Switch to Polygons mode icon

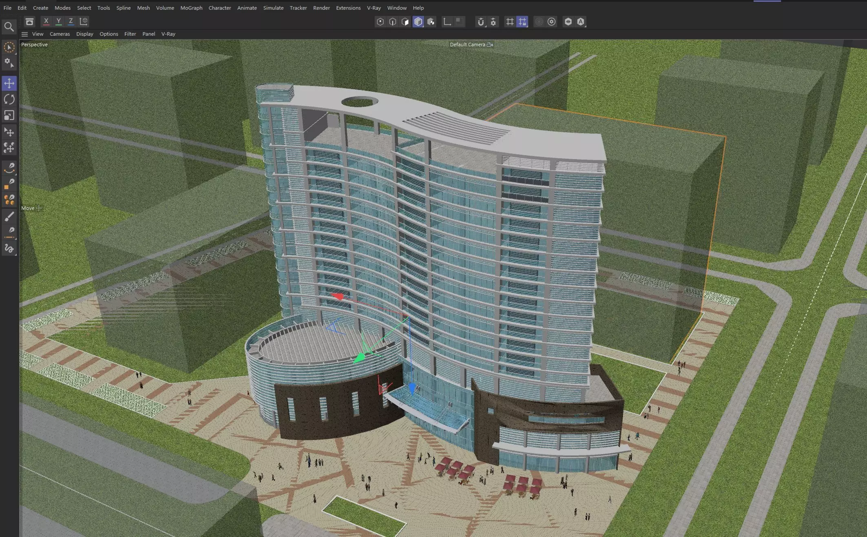point(405,22)
